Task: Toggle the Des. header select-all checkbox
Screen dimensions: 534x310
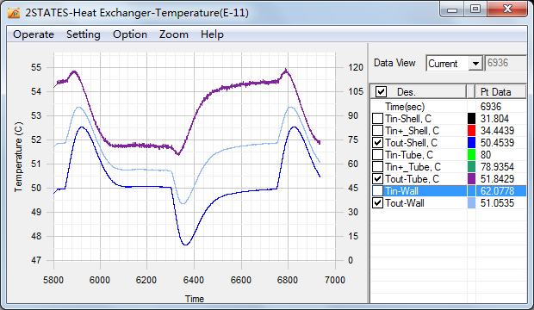Action: [381, 91]
